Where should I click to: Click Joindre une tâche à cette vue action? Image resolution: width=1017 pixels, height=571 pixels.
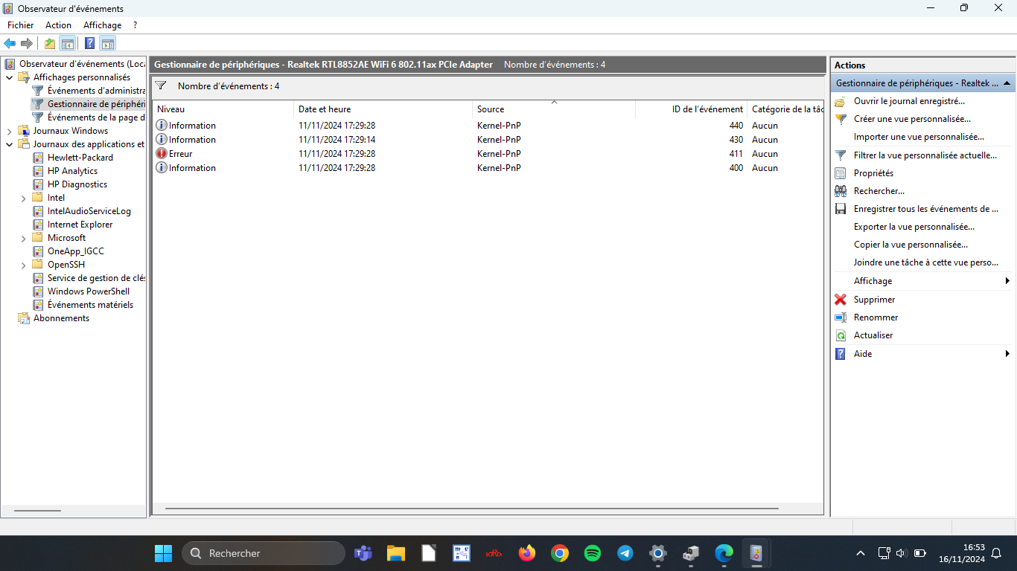(926, 262)
